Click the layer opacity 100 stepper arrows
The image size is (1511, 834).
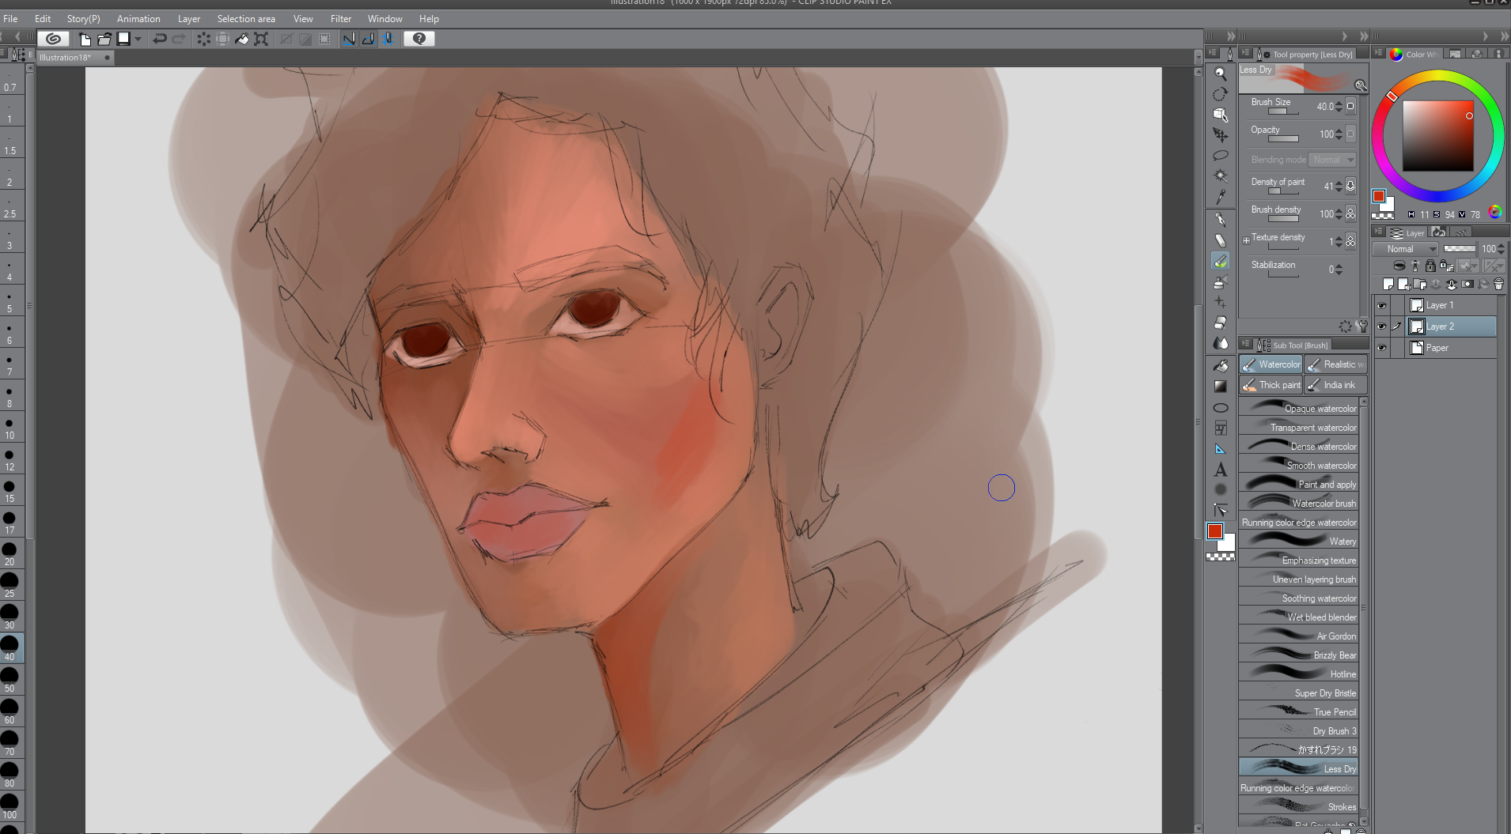coord(1501,249)
